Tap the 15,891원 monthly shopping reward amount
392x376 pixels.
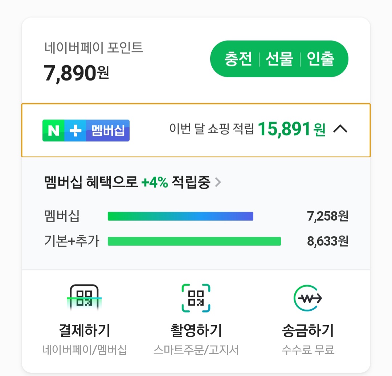pos(291,129)
